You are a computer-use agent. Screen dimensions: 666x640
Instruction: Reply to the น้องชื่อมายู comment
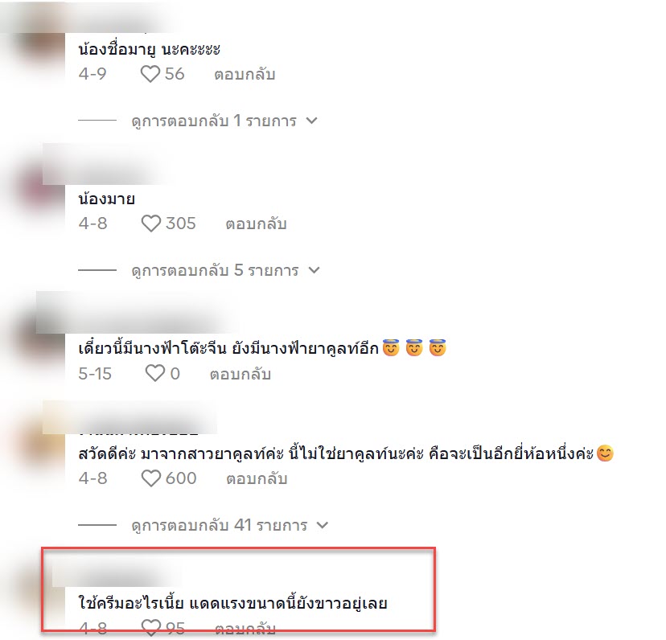[x=245, y=75]
